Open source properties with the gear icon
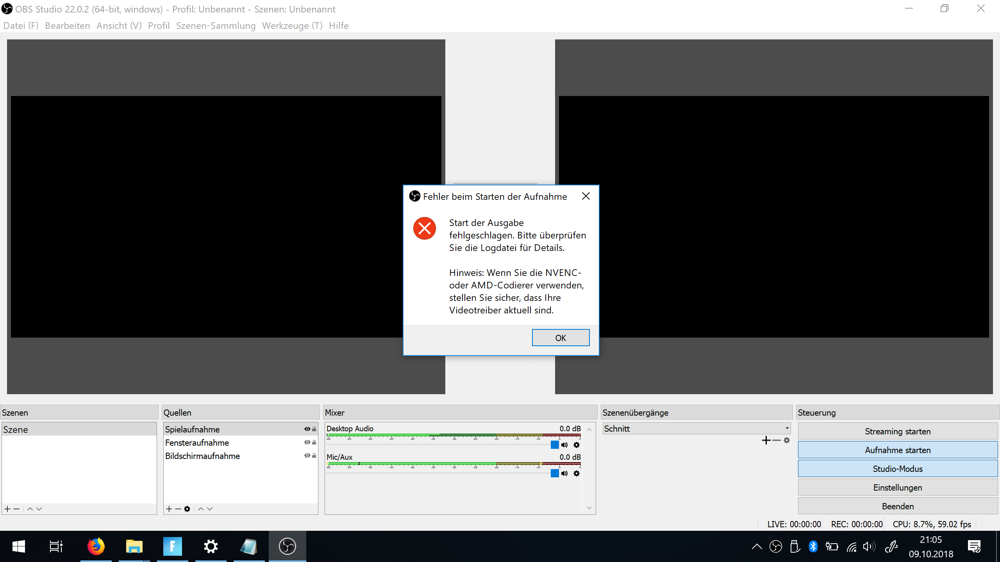Image resolution: width=1000 pixels, height=562 pixels. click(187, 509)
